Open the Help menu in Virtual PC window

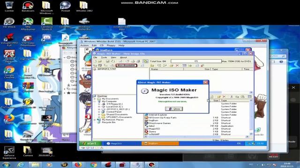click(121, 46)
